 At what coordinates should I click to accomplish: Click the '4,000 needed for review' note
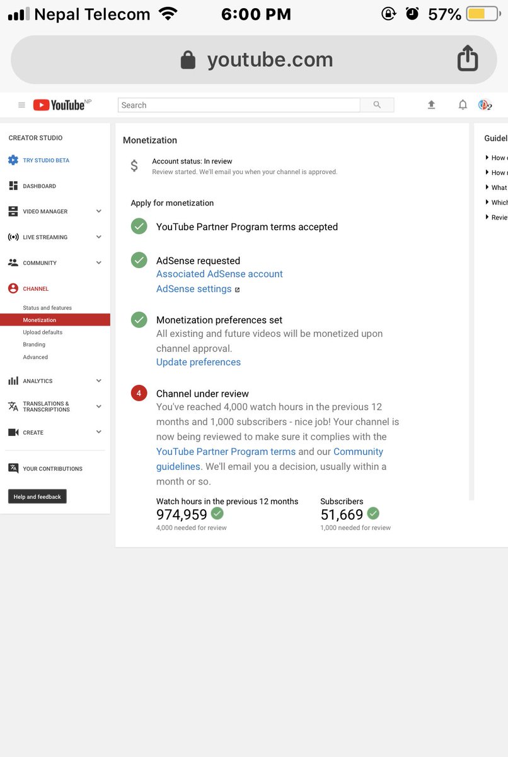pyautogui.click(x=192, y=527)
